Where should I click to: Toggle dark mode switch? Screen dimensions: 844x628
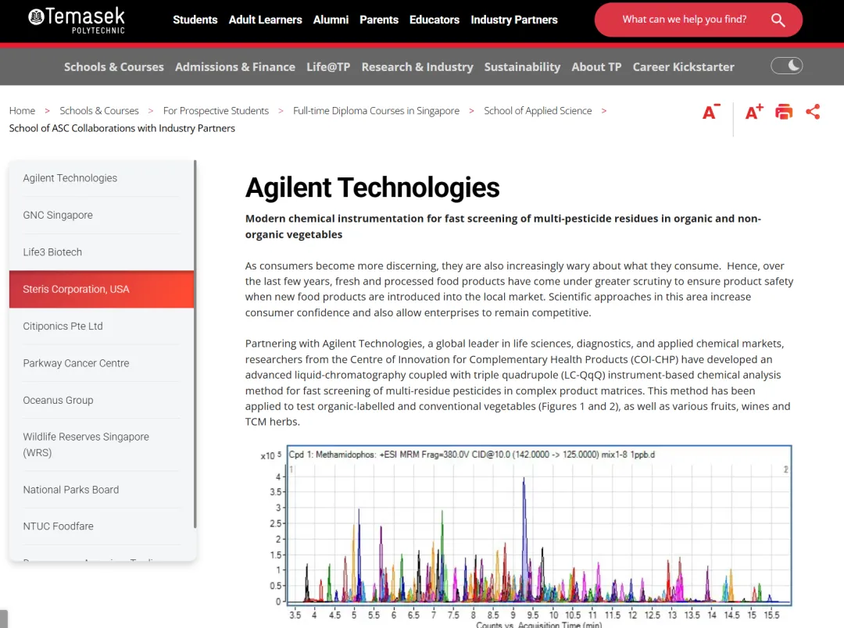[x=786, y=66]
